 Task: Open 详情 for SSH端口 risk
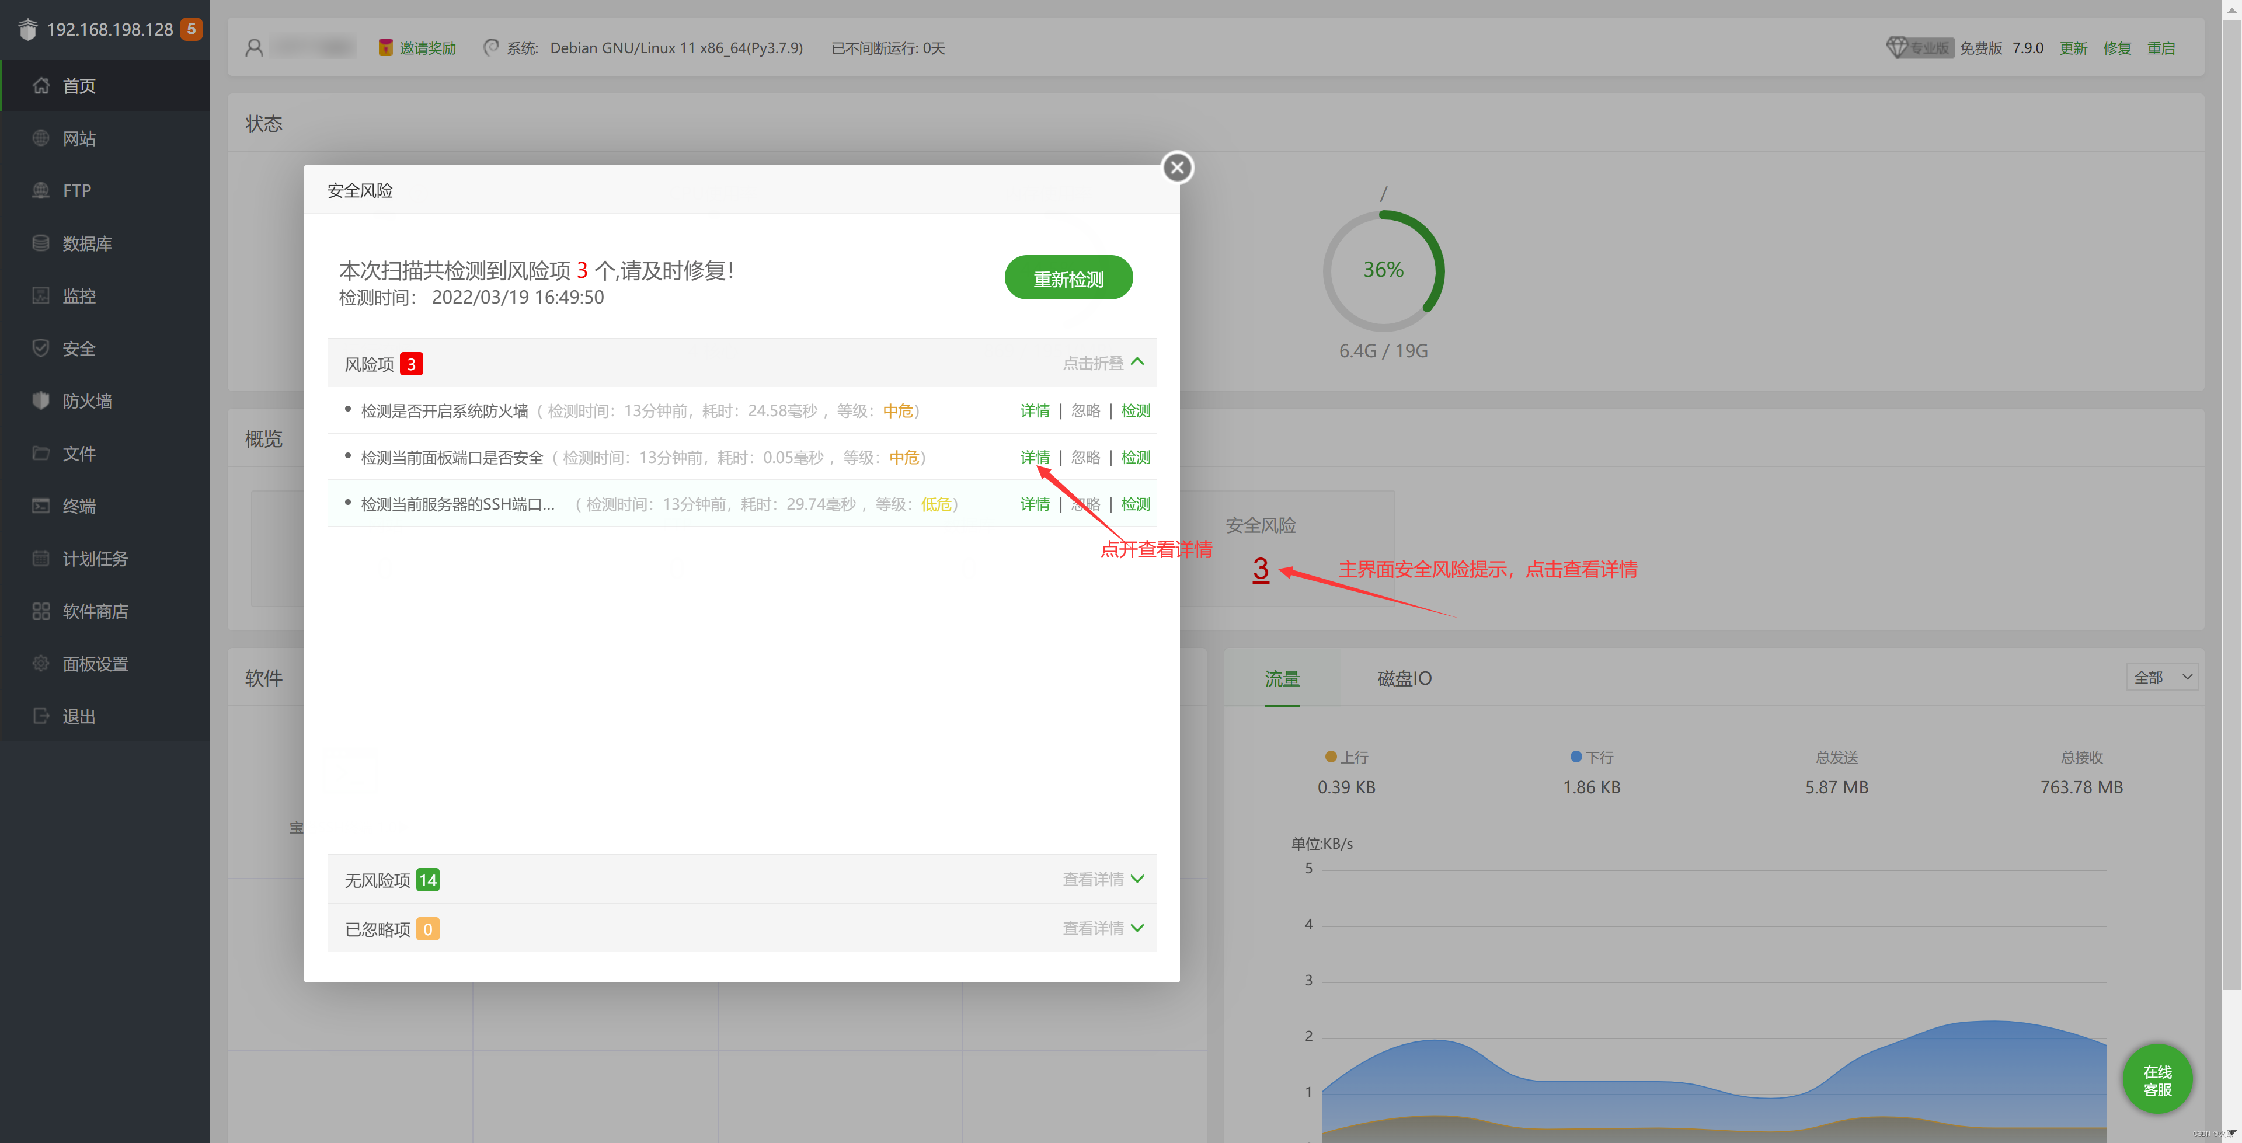(x=1035, y=504)
